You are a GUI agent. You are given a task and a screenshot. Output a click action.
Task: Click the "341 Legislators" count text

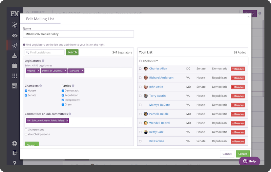point(122,52)
